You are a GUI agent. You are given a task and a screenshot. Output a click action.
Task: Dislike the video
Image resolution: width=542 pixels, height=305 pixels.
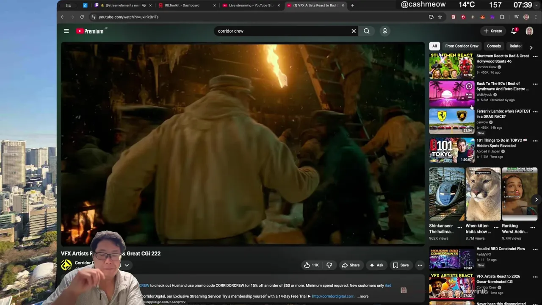pyautogui.click(x=329, y=265)
